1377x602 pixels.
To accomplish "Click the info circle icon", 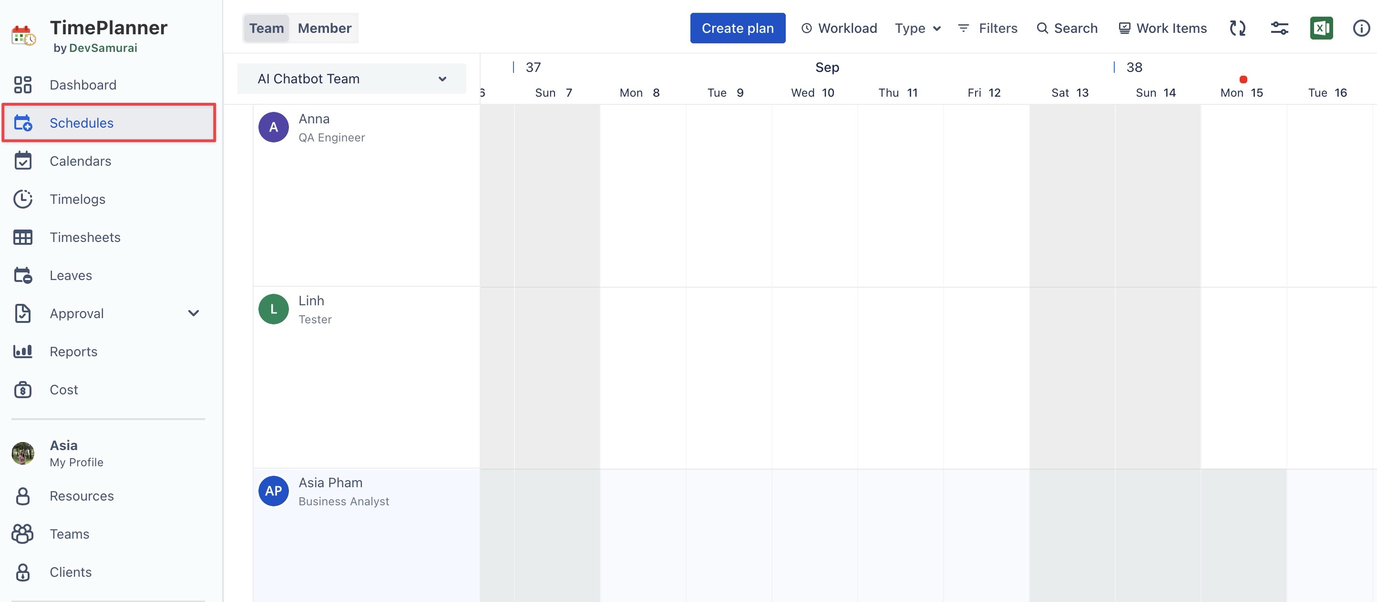I will (x=1361, y=28).
